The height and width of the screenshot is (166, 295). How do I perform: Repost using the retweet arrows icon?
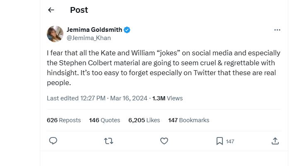tap(109, 141)
